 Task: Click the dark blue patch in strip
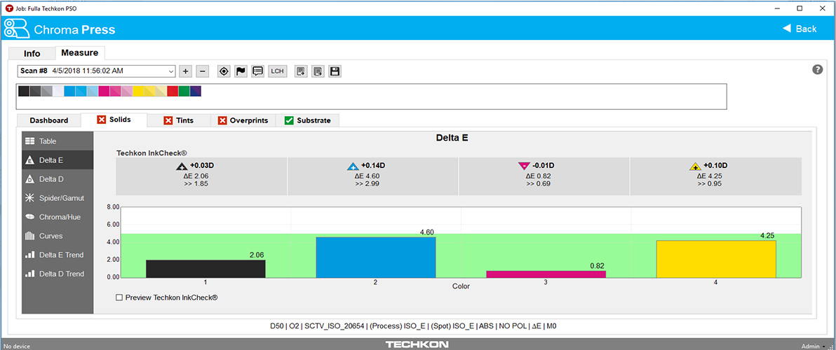[x=196, y=91]
